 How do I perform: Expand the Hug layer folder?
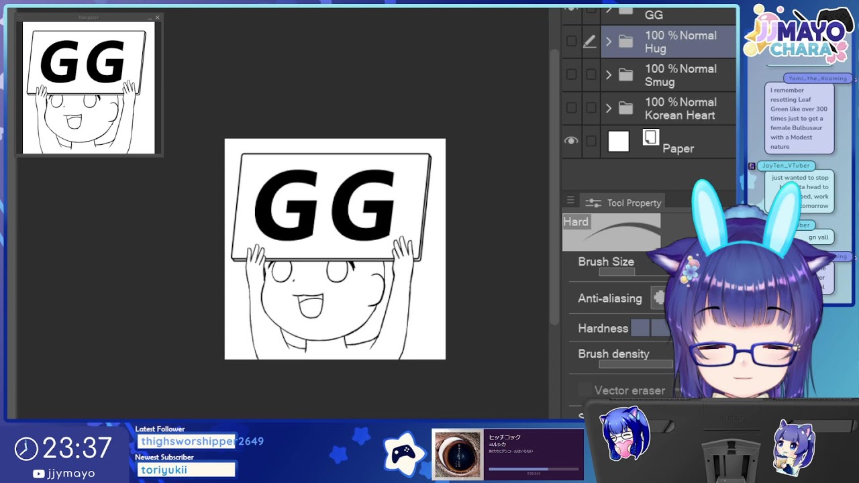[x=609, y=42]
